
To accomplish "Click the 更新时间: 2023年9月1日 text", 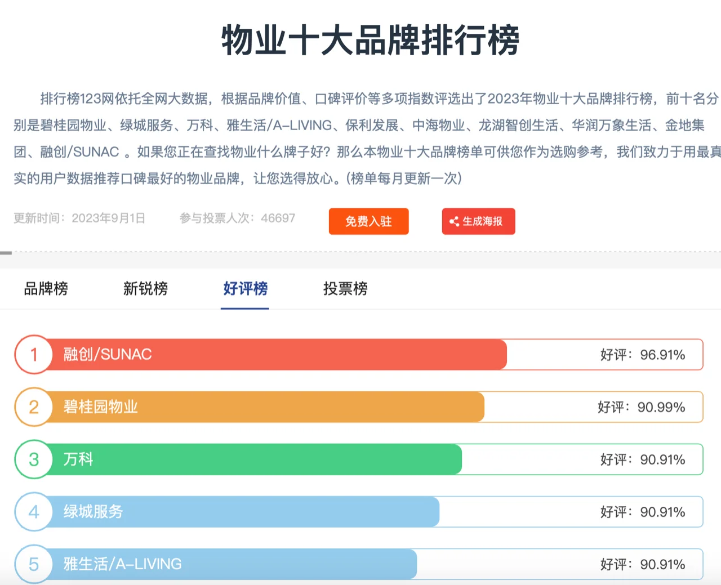I will [x=79, y=218].
